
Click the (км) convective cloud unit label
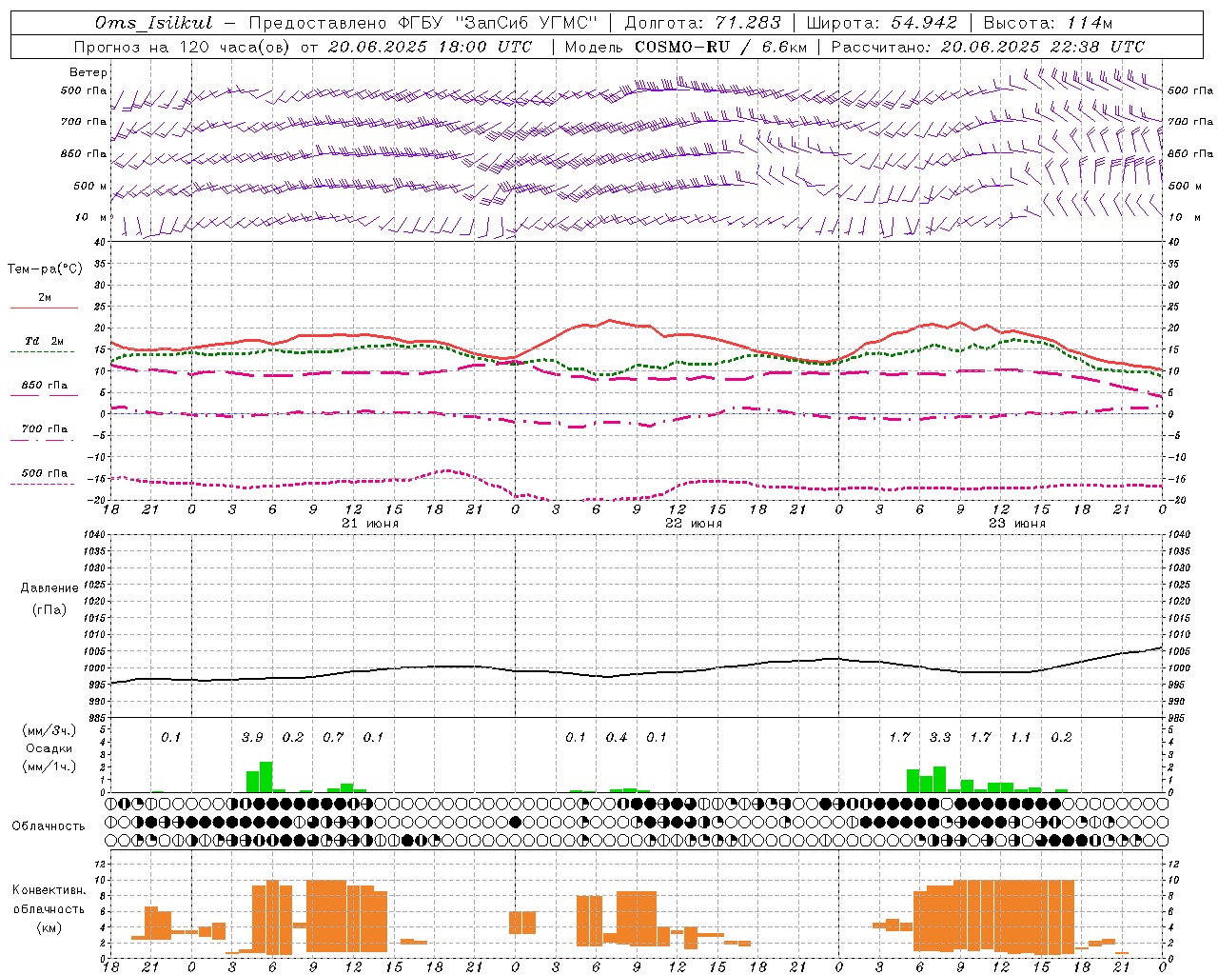(x=49, y=927)
